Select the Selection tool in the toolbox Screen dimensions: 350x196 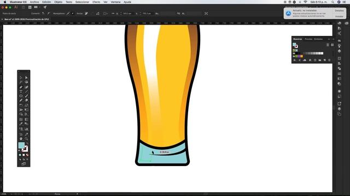point(21,78)
